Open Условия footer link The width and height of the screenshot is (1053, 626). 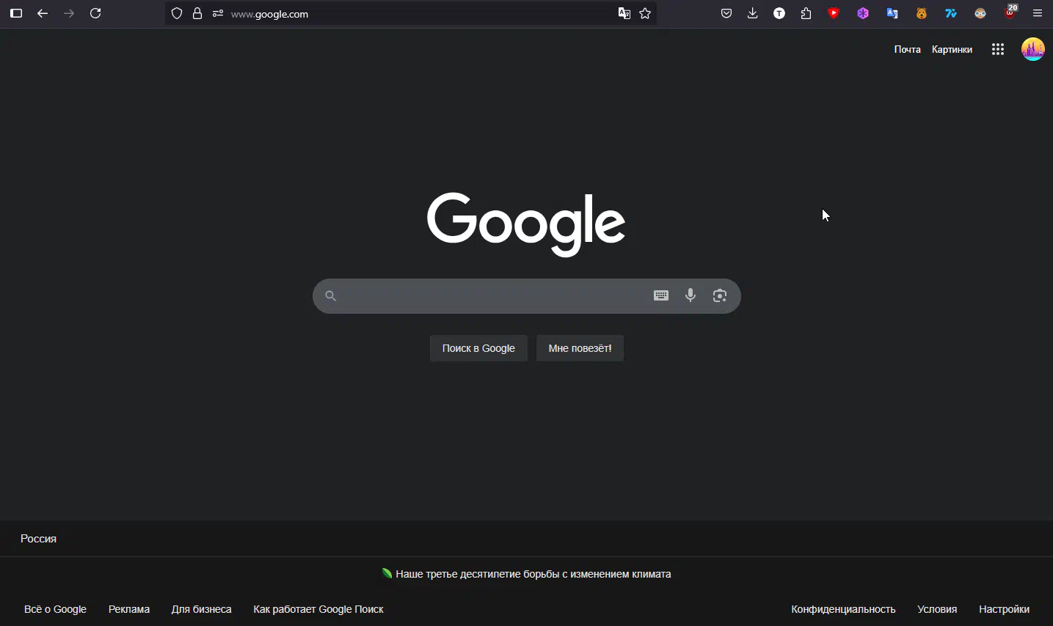coord(937,609)
